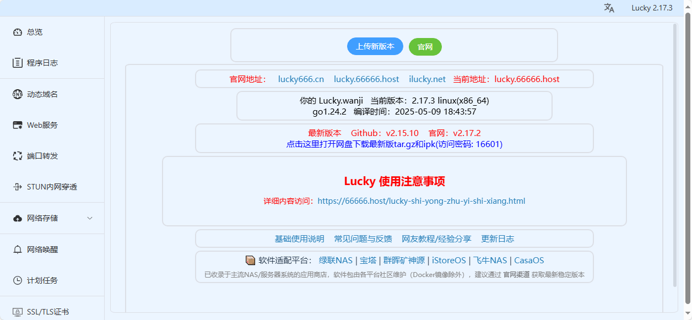Open the iStoreOS link
692x320 pixels.
point(449,261)
